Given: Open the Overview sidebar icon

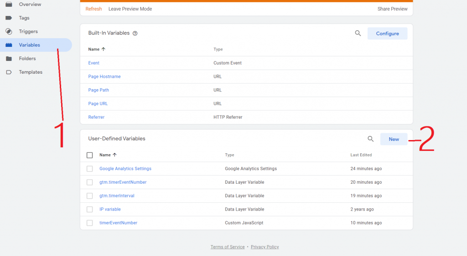Looking at the screenshot, I should point(9,4).
